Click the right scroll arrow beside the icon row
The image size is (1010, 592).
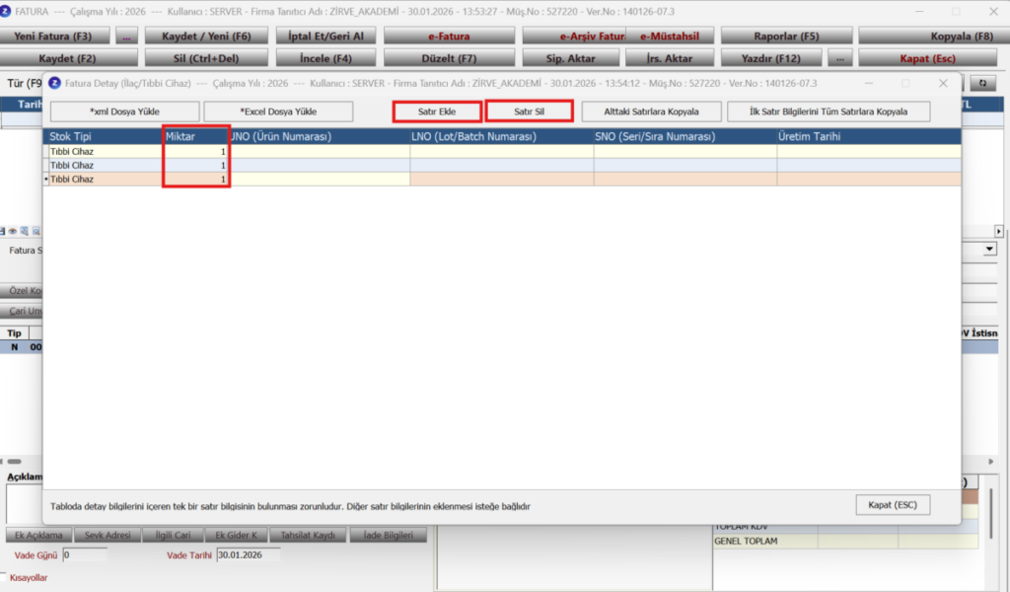click(998, 231)
